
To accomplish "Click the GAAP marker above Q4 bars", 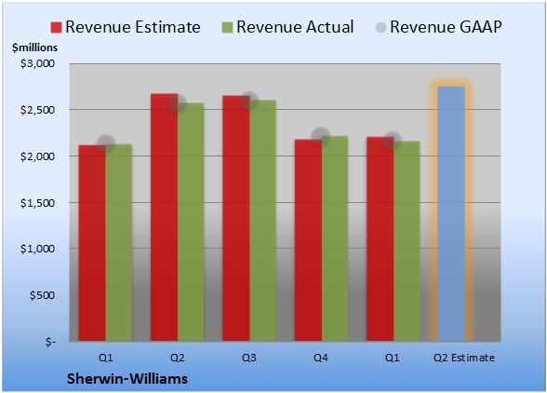I will click(321, 136).
